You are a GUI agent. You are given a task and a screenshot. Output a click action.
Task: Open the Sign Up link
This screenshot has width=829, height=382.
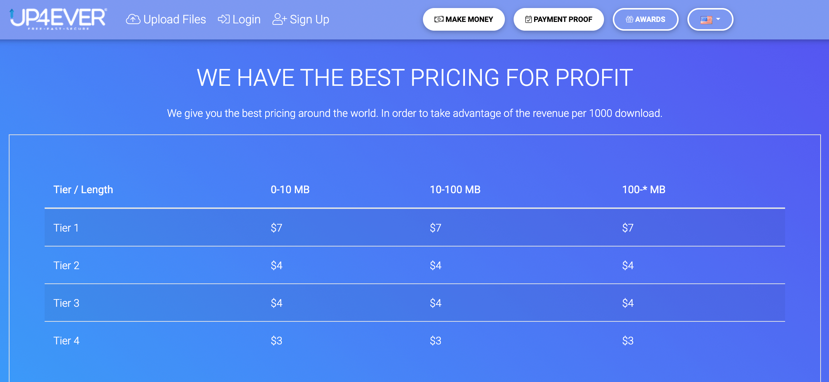309,19
